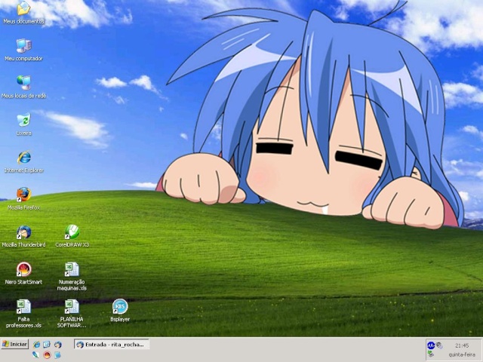Select the CorelDRAW X3 desktop shortcut

coord(72,232)
